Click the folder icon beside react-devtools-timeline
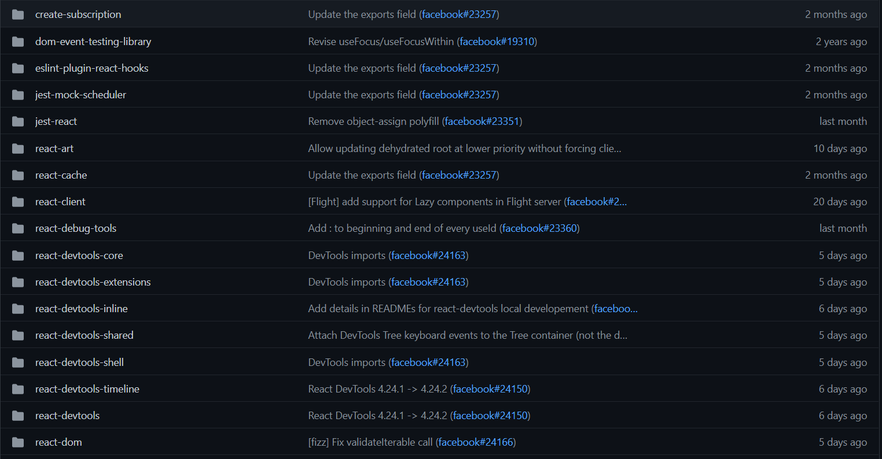Viewport: 882px width, 459px height. 18,389
